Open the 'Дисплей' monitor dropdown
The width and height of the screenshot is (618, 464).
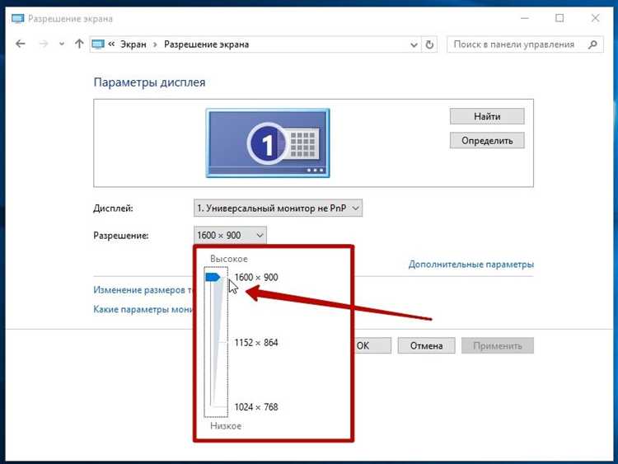278,209
